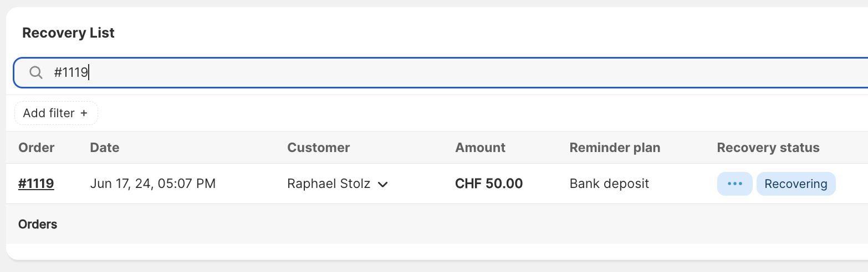Click the plus sign in Add filter
The image size is (868, 272).
point(84,113)
